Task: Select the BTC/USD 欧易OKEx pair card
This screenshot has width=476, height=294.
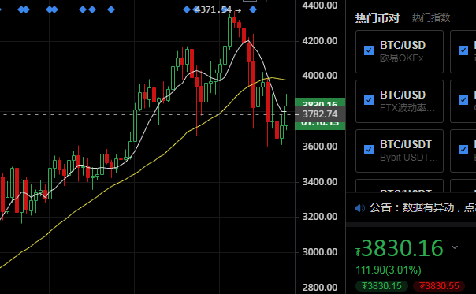Action: (400, 52)
